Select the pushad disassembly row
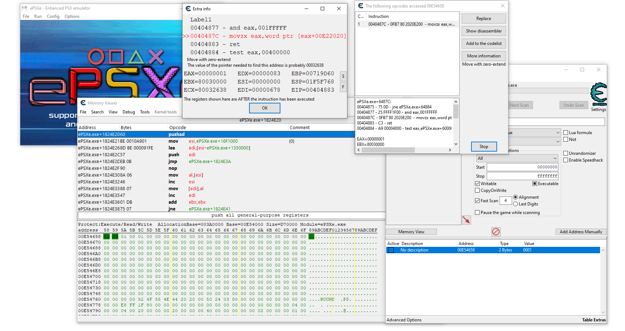The height and width of the screenshot is (331, 625). coord(216,134)
